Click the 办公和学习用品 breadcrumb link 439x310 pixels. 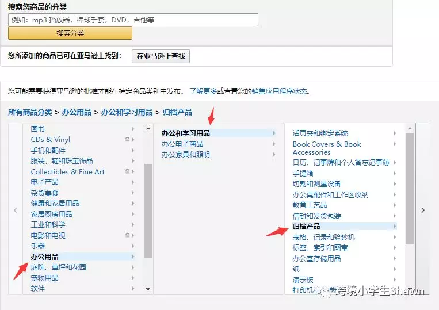point(127,113)
